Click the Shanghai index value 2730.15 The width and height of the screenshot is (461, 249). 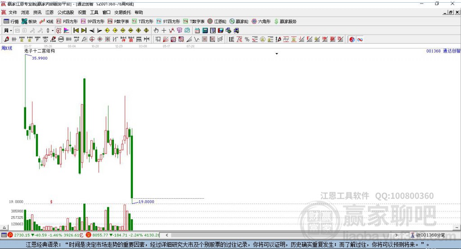pyautogui.click(x=22, y=235)
